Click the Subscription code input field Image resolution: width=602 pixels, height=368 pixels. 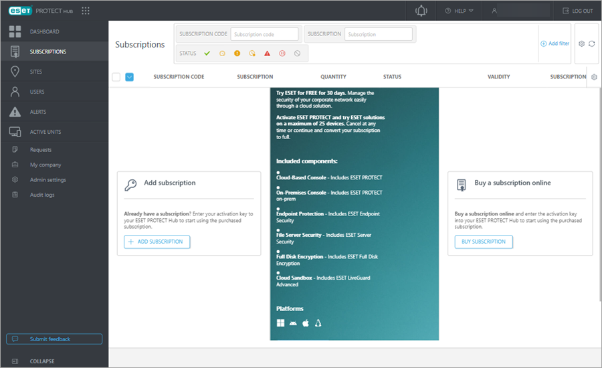coord(265,34)
